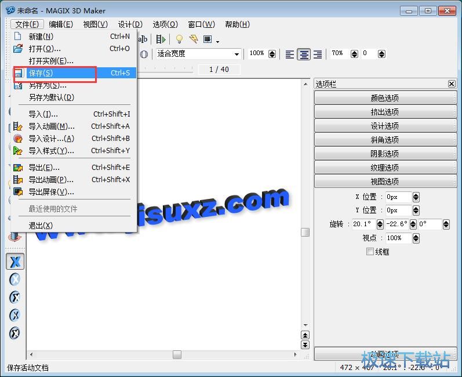Choose 导出屏保(V)... menu item
This screenshot has height=377, width=462.
[x=74, y=192]
